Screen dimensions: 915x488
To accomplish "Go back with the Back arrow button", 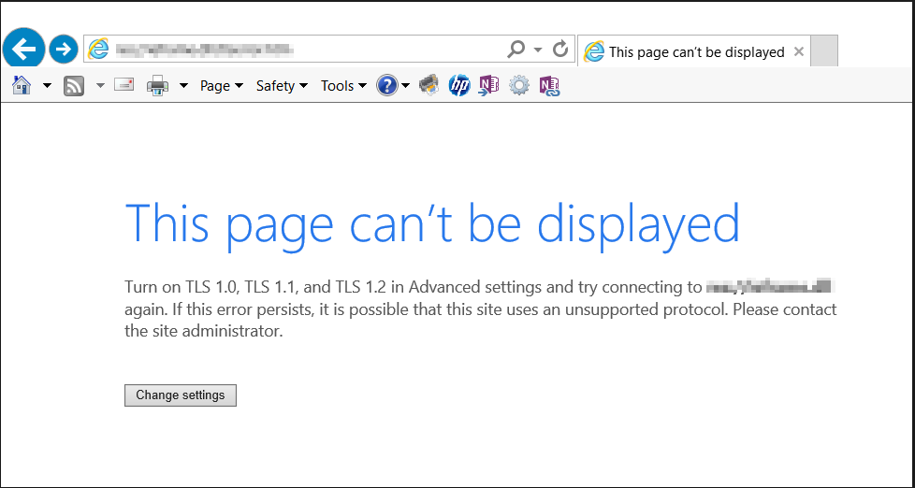I will (23, 49).
